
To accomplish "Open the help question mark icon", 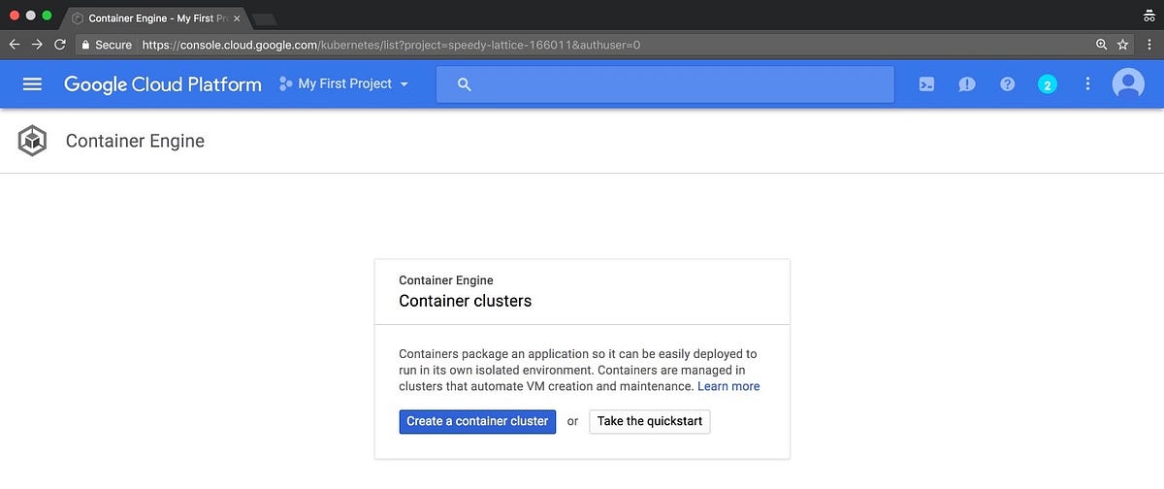I will [1007, 84].
